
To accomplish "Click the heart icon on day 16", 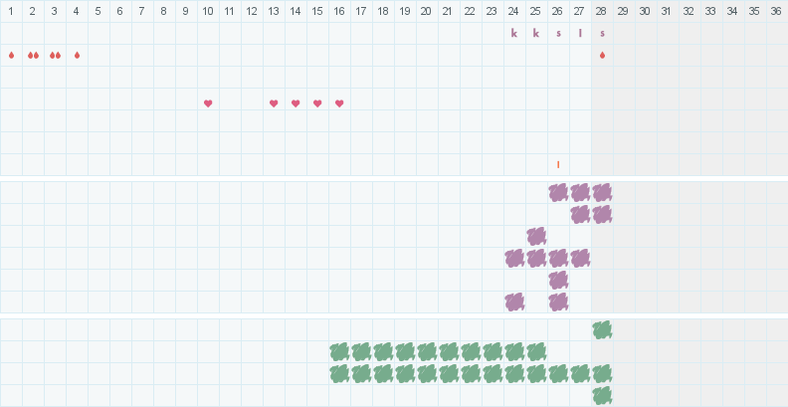I will (x=339, y=103).
